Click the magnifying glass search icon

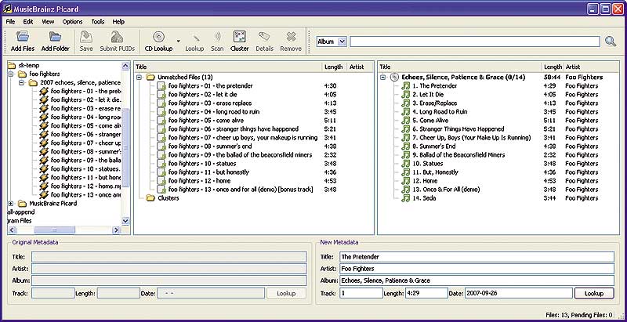point(611,42)
